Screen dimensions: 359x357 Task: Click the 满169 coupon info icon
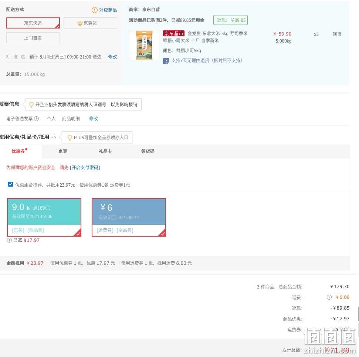tap(48, 208)
